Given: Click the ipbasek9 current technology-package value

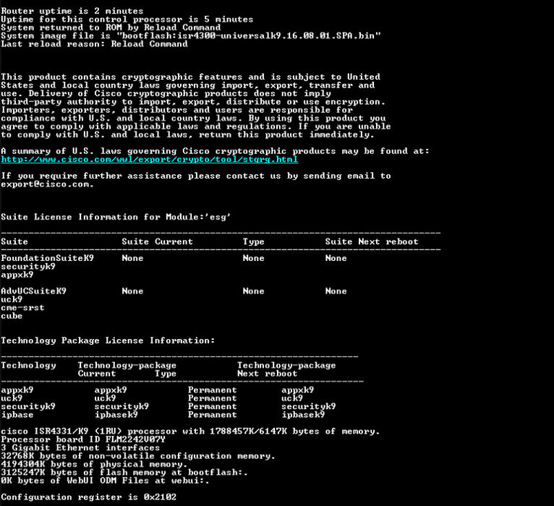Looking at the screenshot, I should point(116,415).
